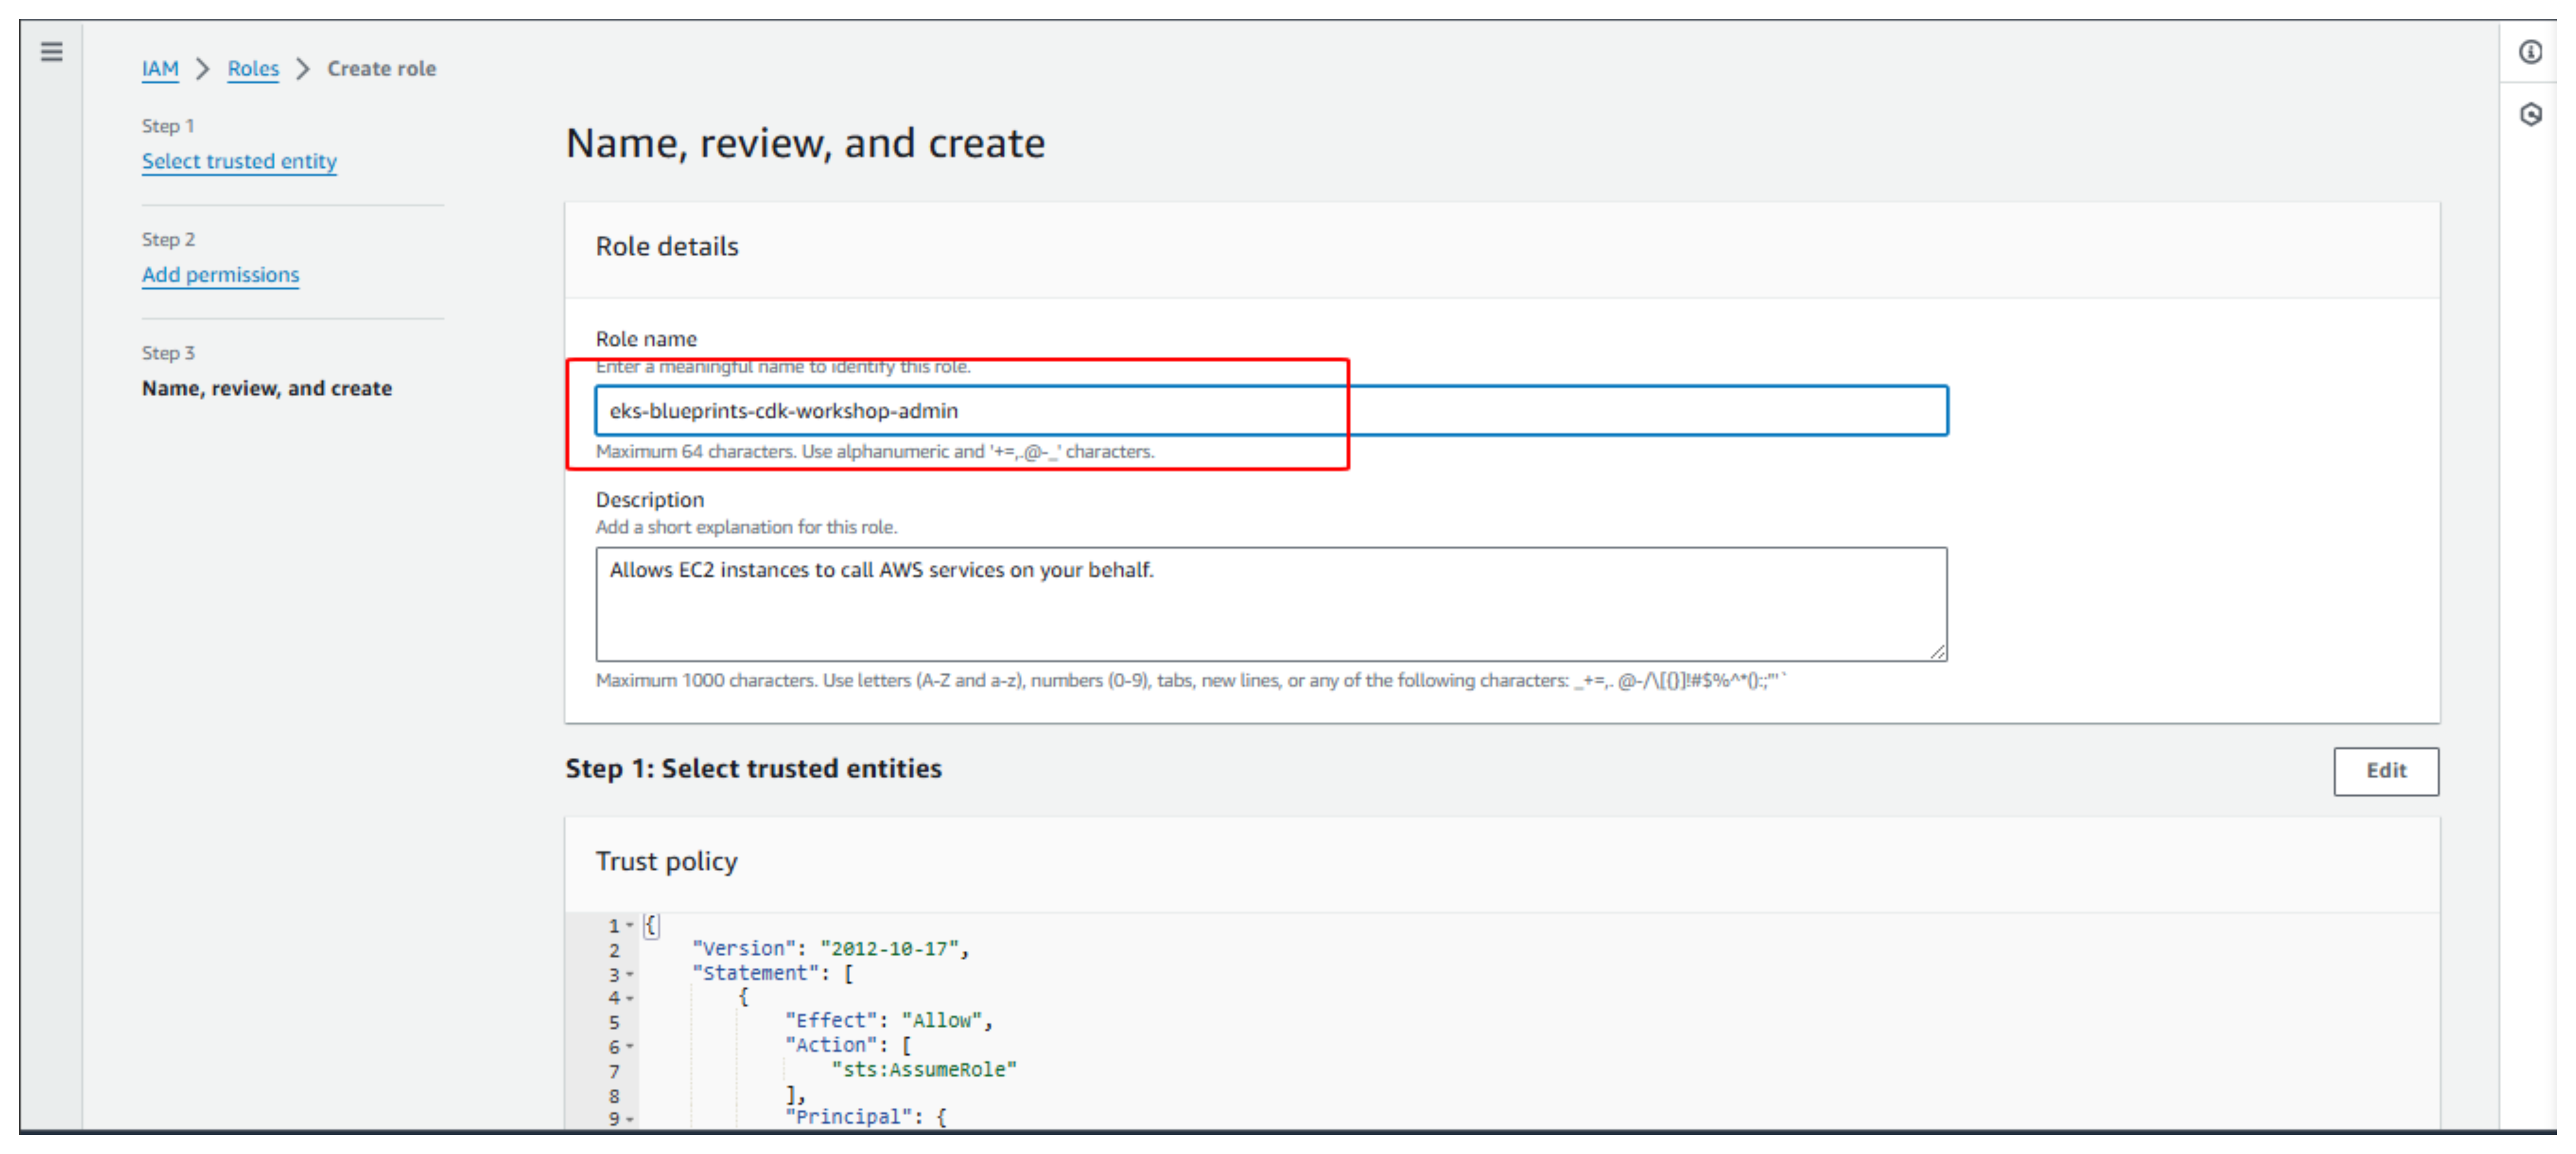Screen dimensions: 2576x1154
Task: Click inside the Description text area
Action: [1271, 604]
